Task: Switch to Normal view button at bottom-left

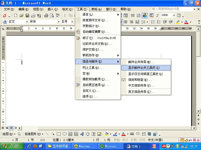Action: (3, 128)
